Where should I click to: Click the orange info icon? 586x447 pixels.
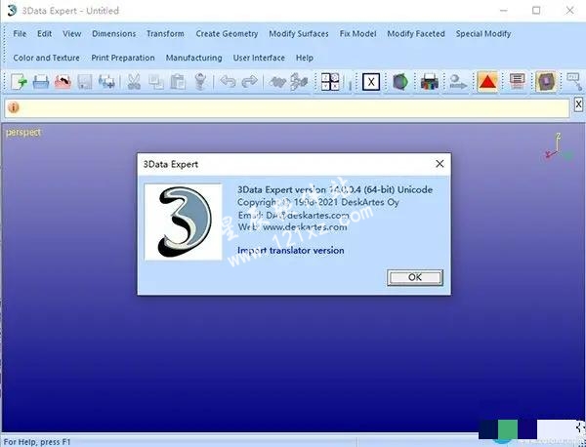click(14, 107)
